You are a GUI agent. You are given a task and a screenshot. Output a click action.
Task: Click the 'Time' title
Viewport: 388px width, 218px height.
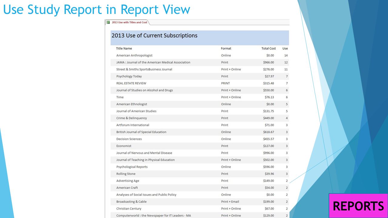pyautogui.click(x=120, y=97)
